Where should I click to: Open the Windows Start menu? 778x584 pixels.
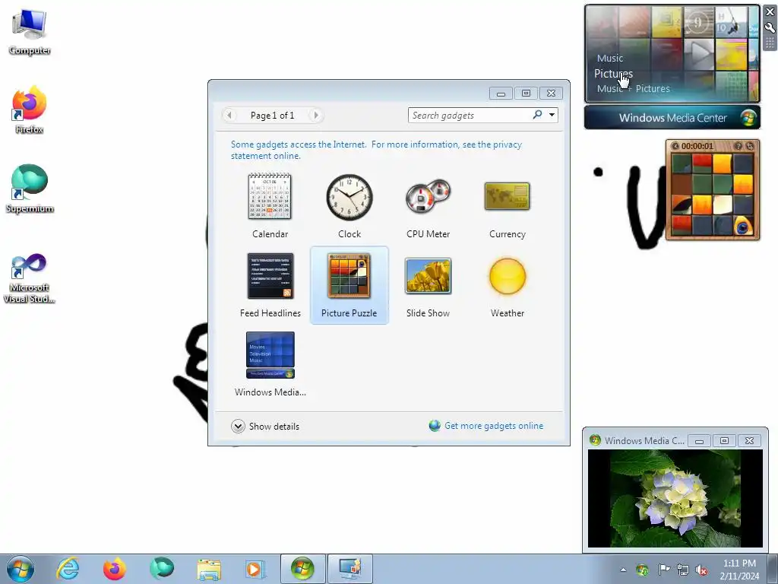[x=21, y=569]
